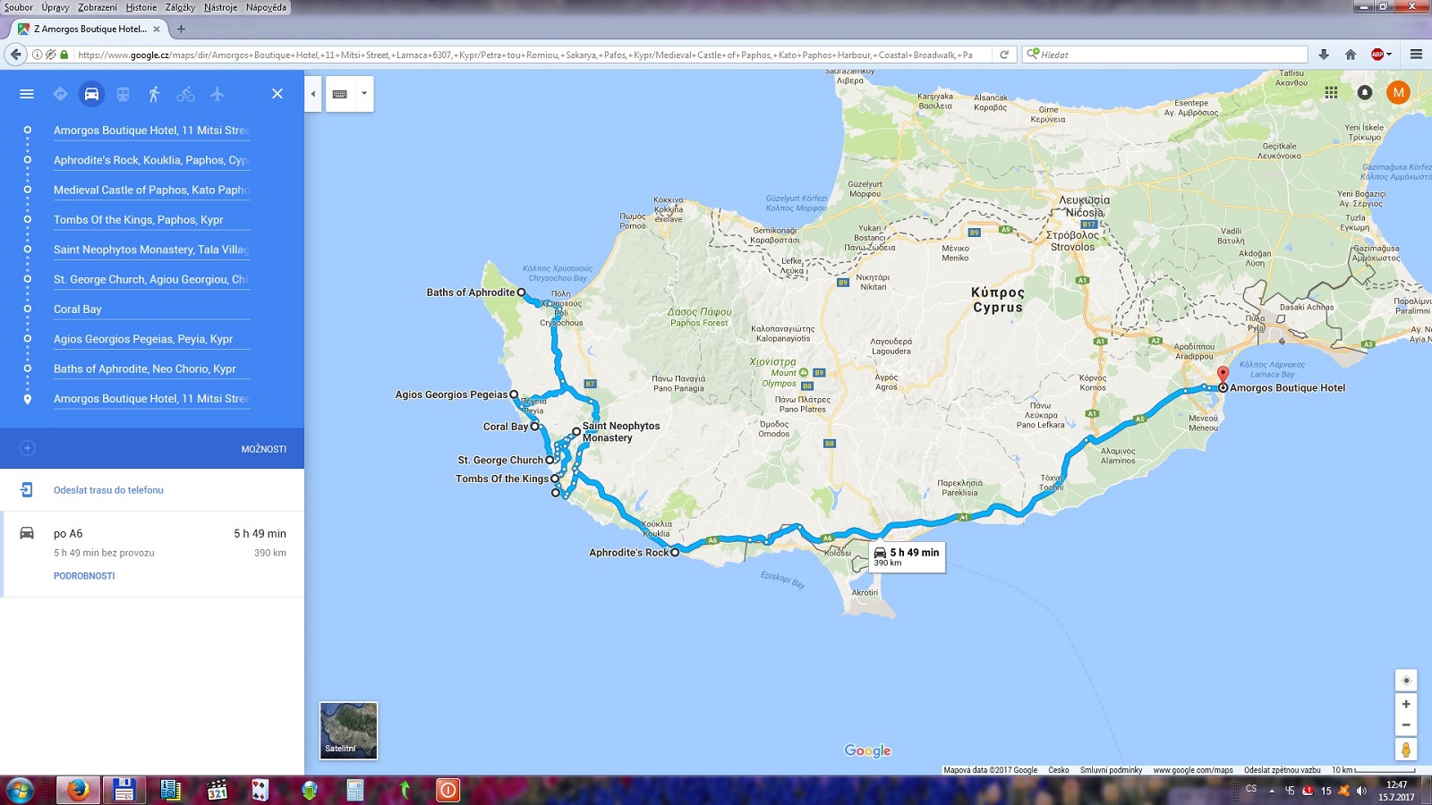
Task: Select flights mode airplane icon
Action: 217,94
